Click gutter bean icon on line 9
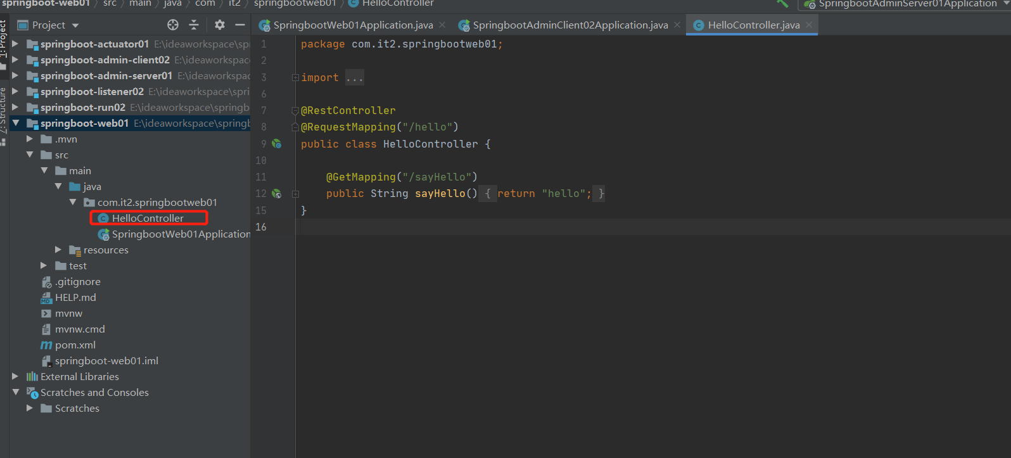The image size is (1011, 458). [277, 144]
